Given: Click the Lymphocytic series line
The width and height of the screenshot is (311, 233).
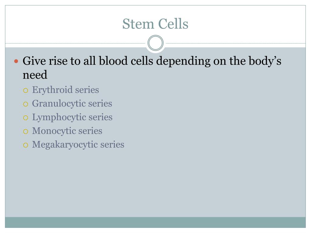Looking at the screenshot, I should click(72, 117).
